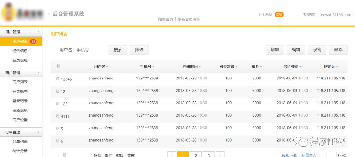Viewport: 355px width, 157px height.
Task: Click the red 12 badge beside 用户列表
Action: point(33,42)
